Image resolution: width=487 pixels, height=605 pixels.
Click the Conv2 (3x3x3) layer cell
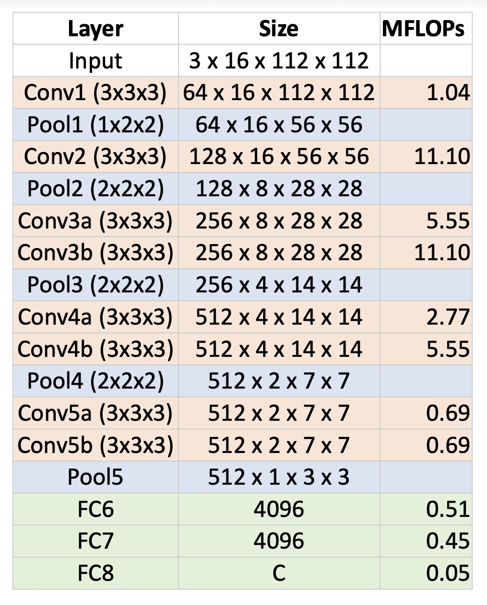coord(95,157)
